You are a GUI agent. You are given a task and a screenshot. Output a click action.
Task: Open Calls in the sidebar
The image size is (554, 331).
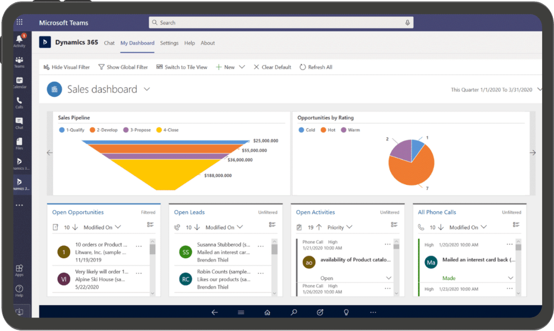coord(20,103)
